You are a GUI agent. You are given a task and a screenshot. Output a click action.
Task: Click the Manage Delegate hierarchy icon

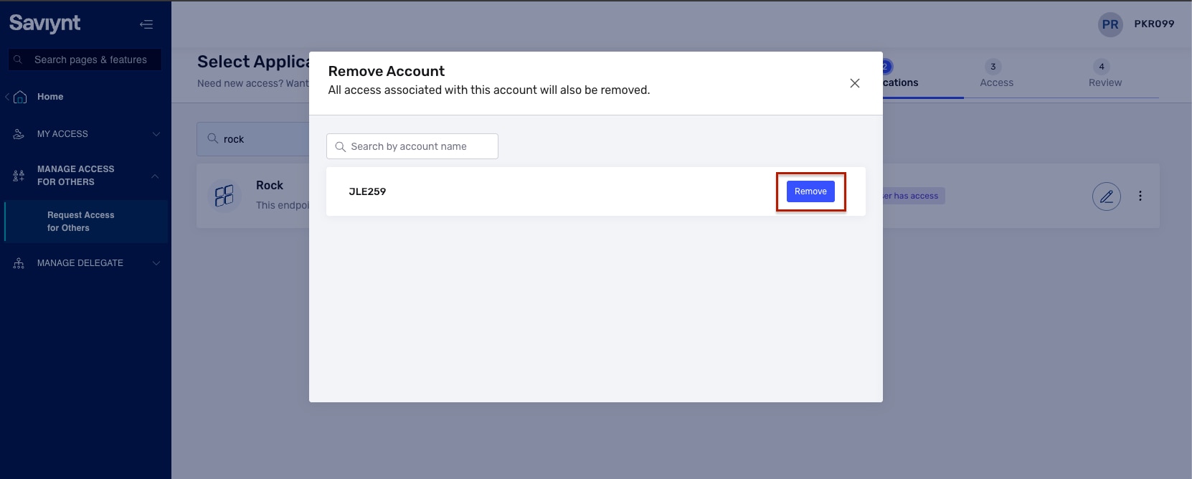click(x=19, y=263)
